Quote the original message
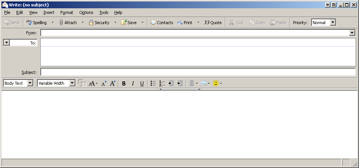 click(213, 23)
